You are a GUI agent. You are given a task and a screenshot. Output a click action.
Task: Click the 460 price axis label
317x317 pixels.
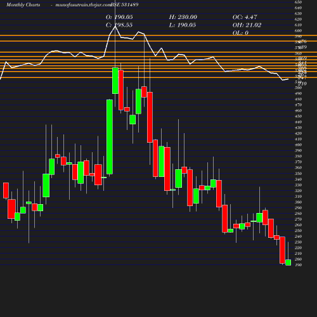[x=298, y=111]
